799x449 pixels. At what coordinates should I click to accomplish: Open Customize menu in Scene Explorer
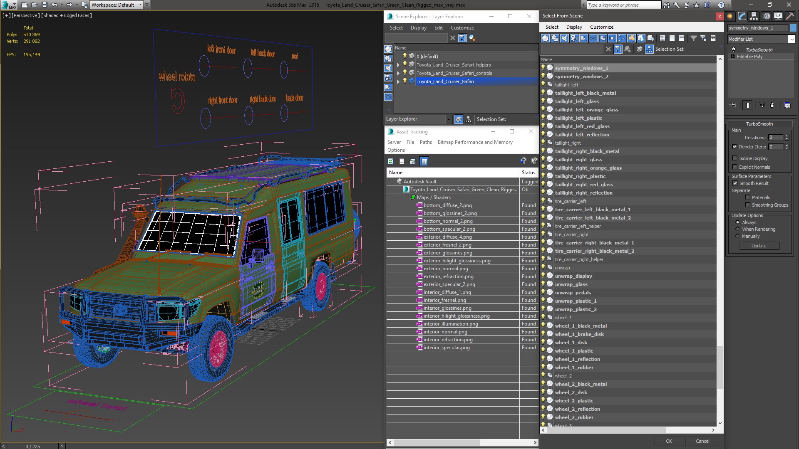click(x=462, y=28)
